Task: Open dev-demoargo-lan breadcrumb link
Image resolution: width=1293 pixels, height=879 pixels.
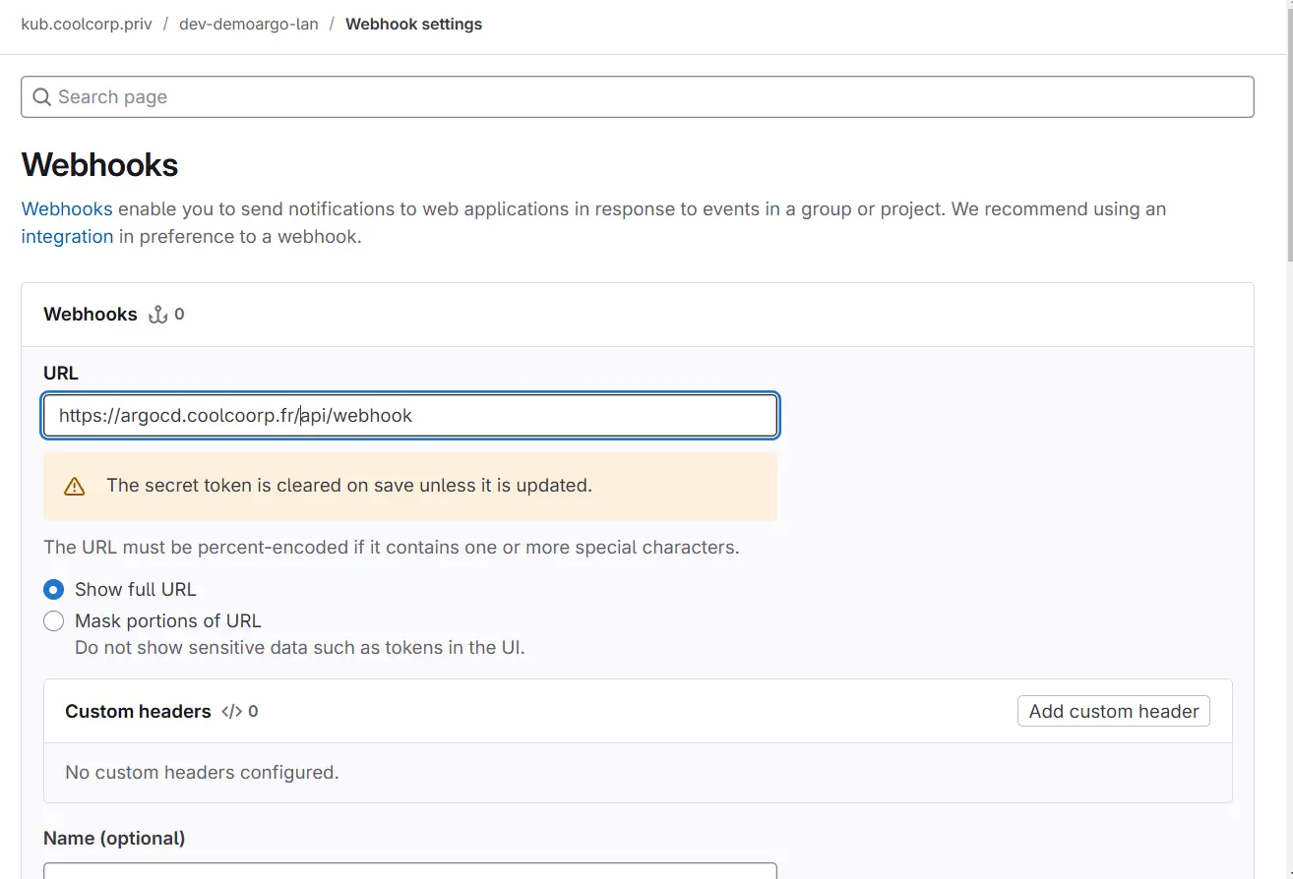Action: 249,24
